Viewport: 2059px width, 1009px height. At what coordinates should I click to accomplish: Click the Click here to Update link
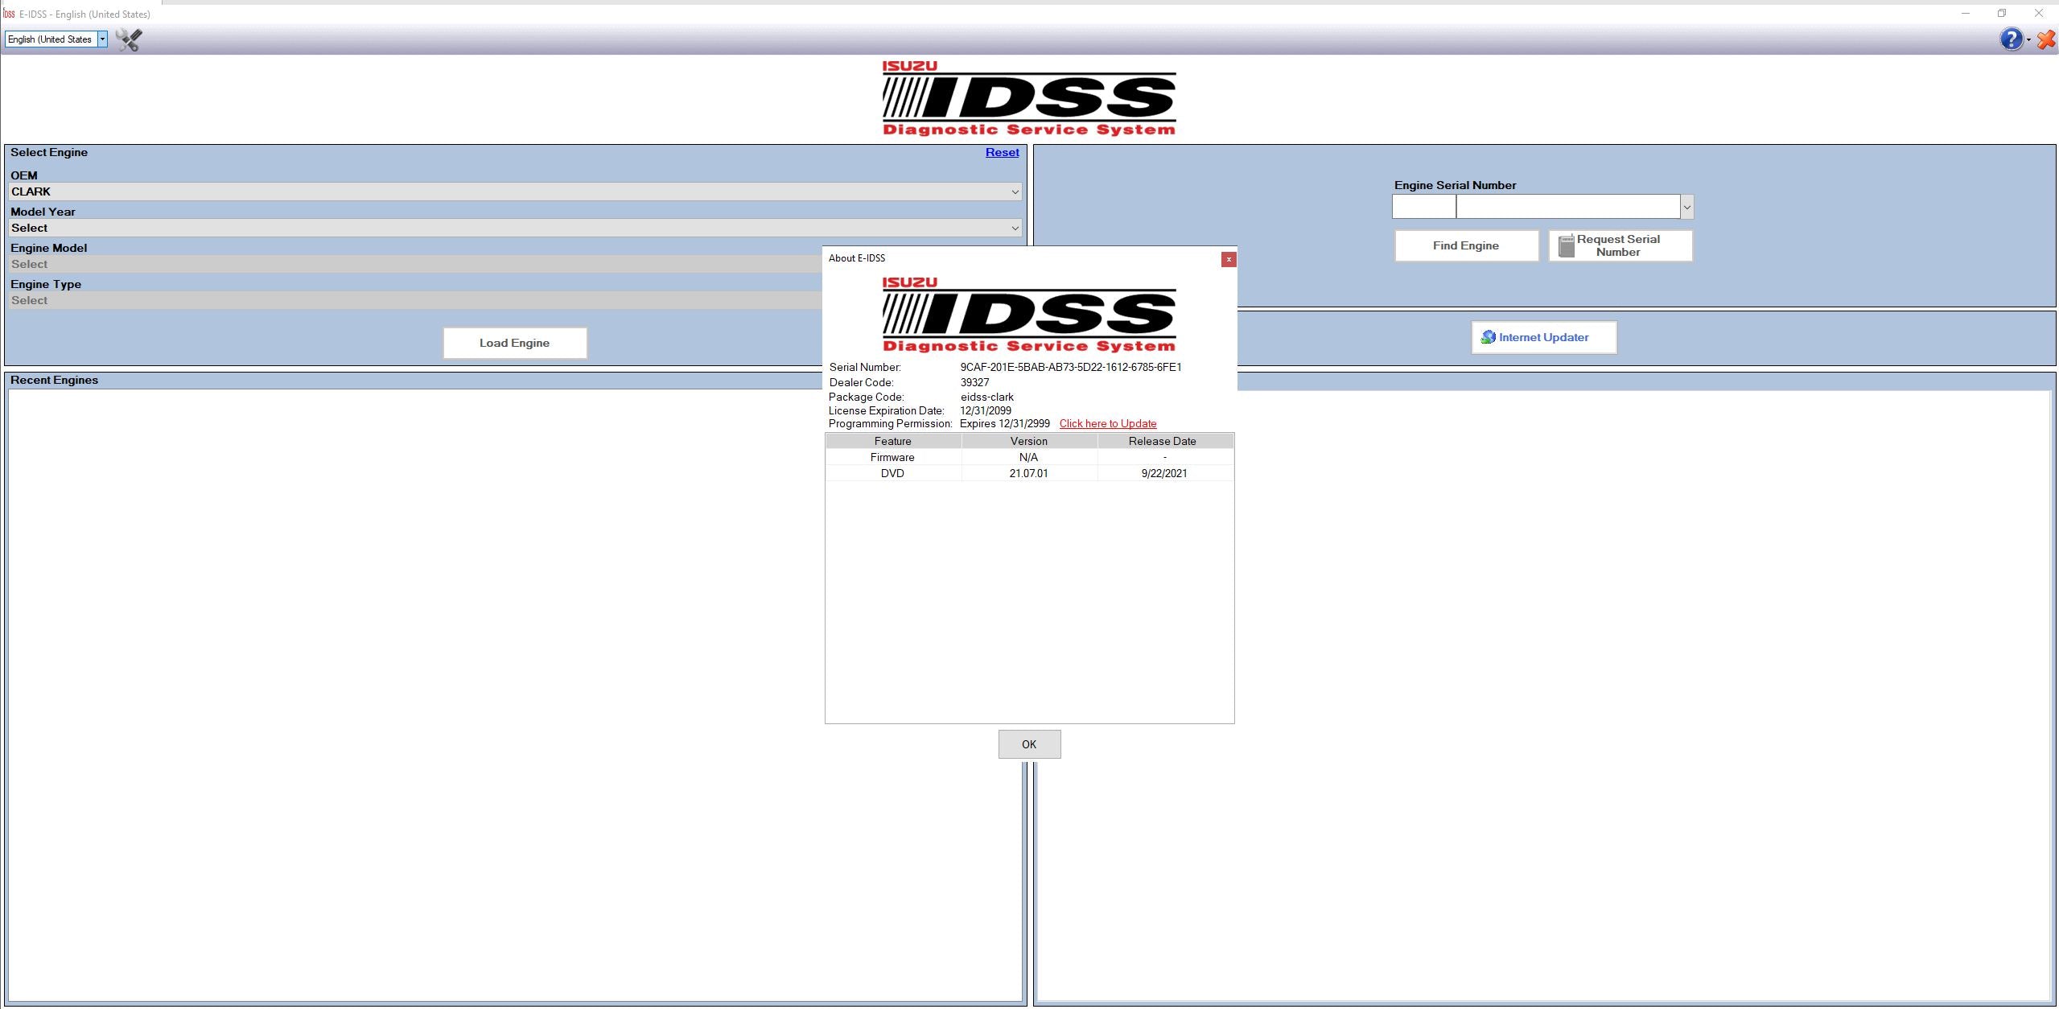click(1107, 423)
